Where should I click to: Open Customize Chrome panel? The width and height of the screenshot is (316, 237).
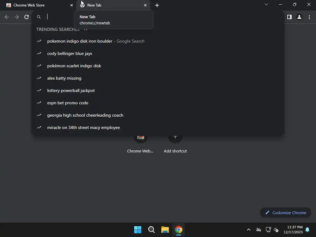[x=285, y=213]
